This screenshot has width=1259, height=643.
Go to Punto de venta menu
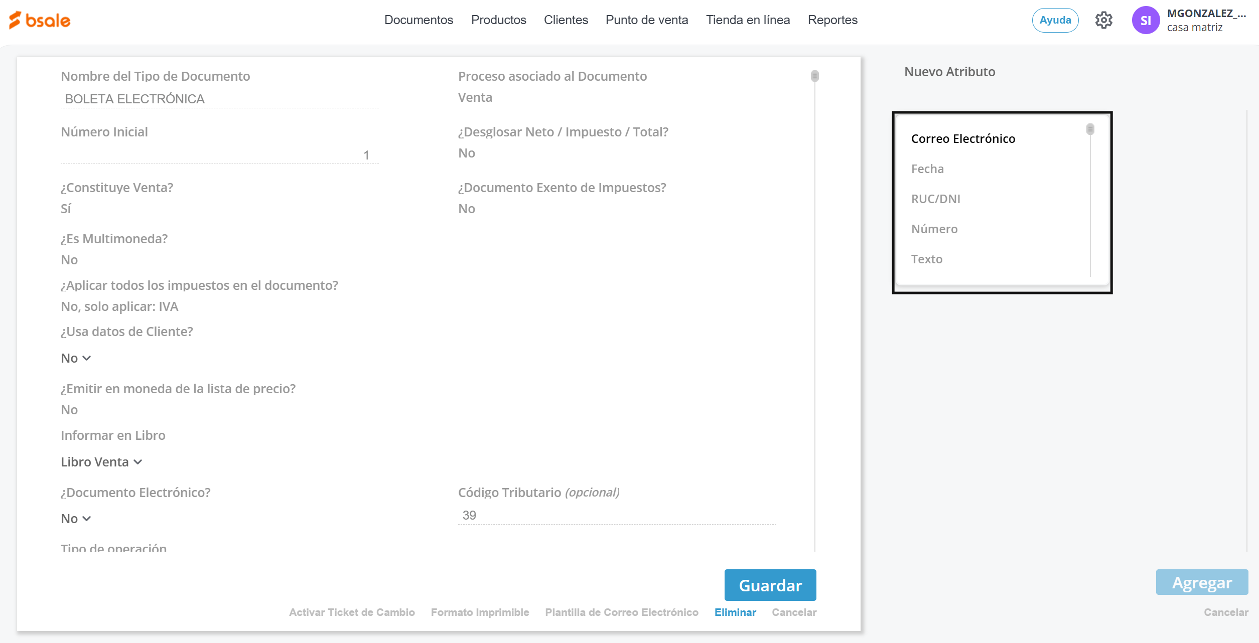tap(646, 20)
